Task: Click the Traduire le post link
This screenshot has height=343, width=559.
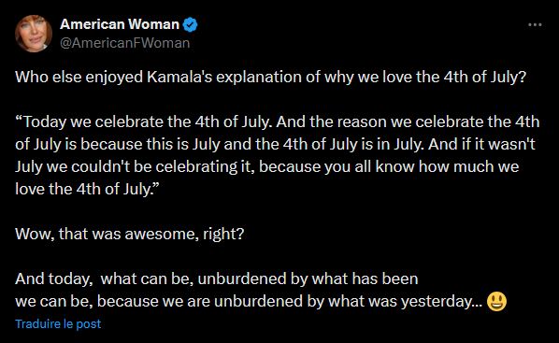Action: 58,323
